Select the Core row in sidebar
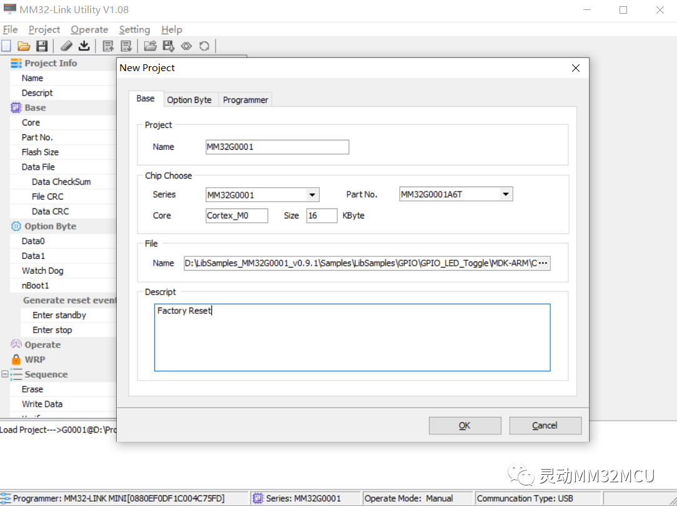Screen dimensions: 677x506 (64, 122)
